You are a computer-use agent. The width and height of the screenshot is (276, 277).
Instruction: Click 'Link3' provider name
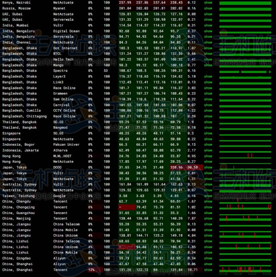pyautogui.click(x=58, y=82)
